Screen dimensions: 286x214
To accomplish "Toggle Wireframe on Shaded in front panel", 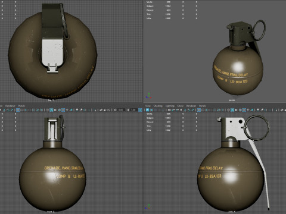I will [x=59, y=110].
